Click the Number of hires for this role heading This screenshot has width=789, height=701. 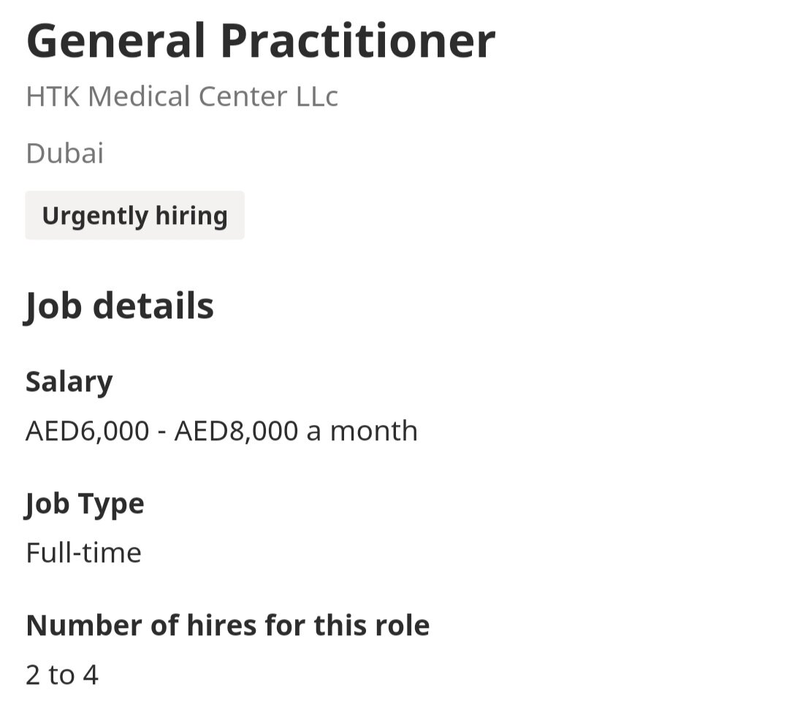point(227,625)
